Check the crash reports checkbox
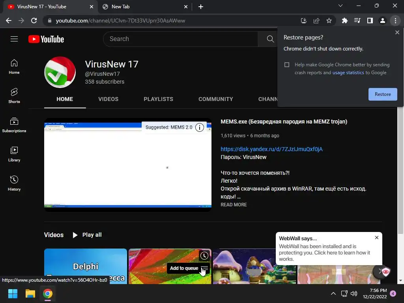This screenshot has height=303, width=404. click(287, 65)
